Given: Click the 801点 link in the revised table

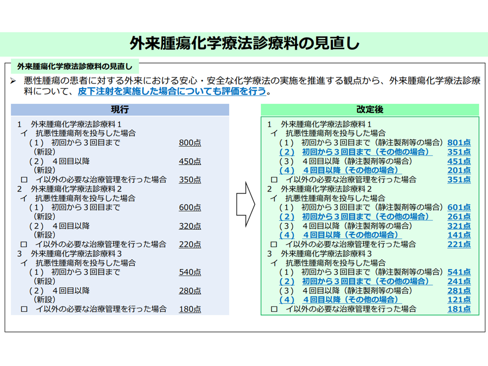Looking at the screenshot, I should point(459,142).
